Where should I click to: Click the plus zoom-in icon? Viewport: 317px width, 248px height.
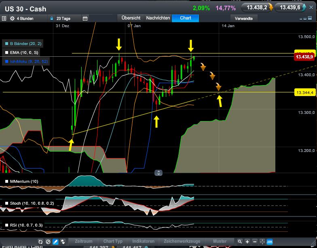(247, 242)
